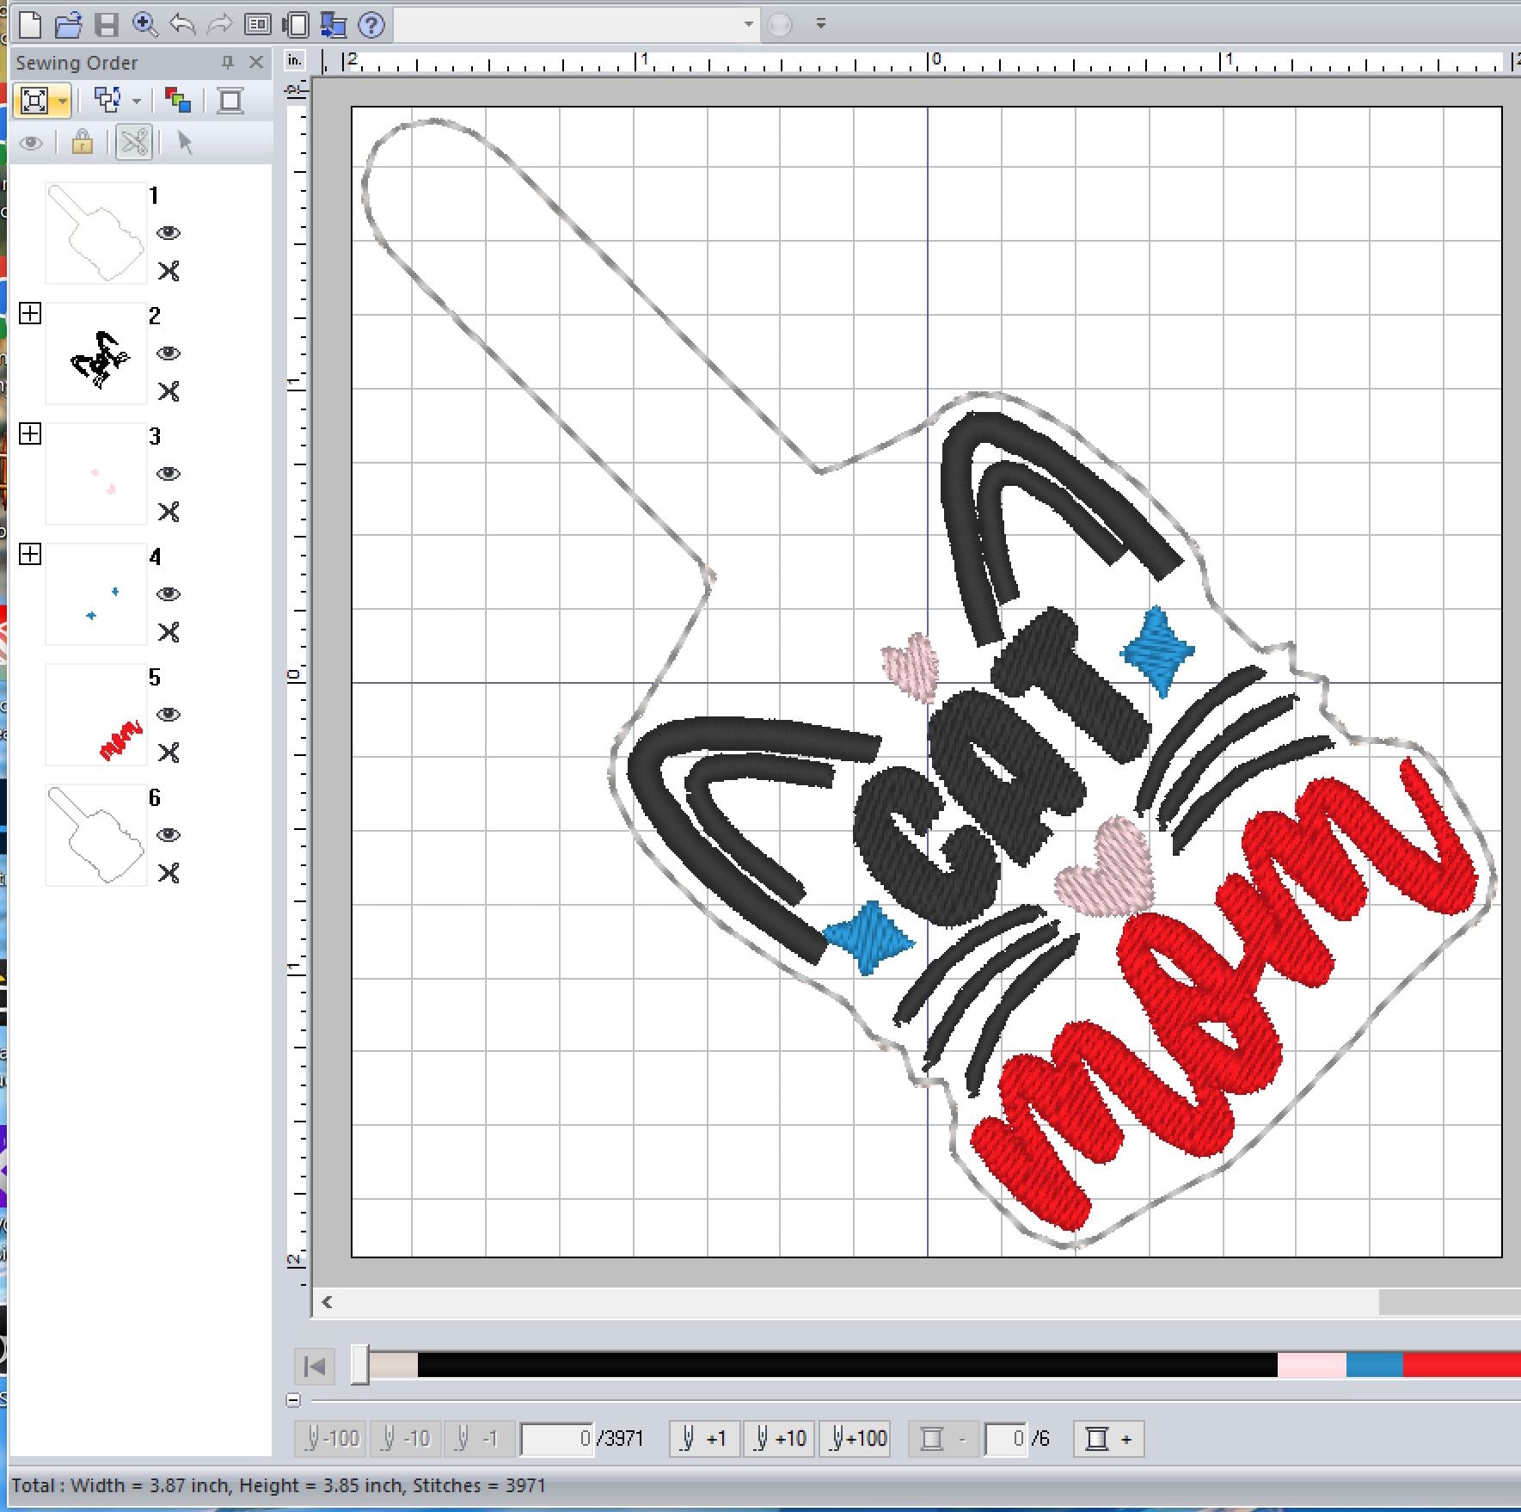
Task: Toggle visibility of sewing order item 5
Action: (x=169, y=715)
